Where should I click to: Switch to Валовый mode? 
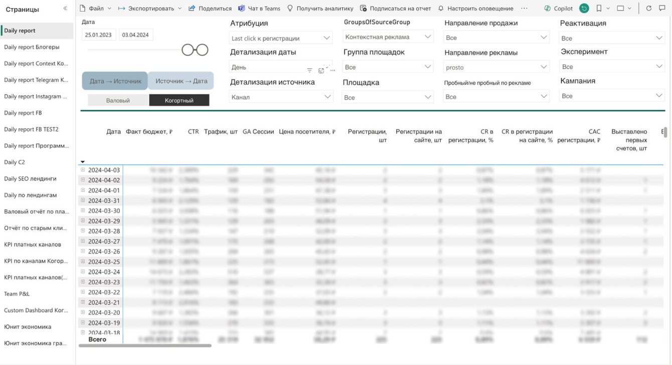[118, 101]
